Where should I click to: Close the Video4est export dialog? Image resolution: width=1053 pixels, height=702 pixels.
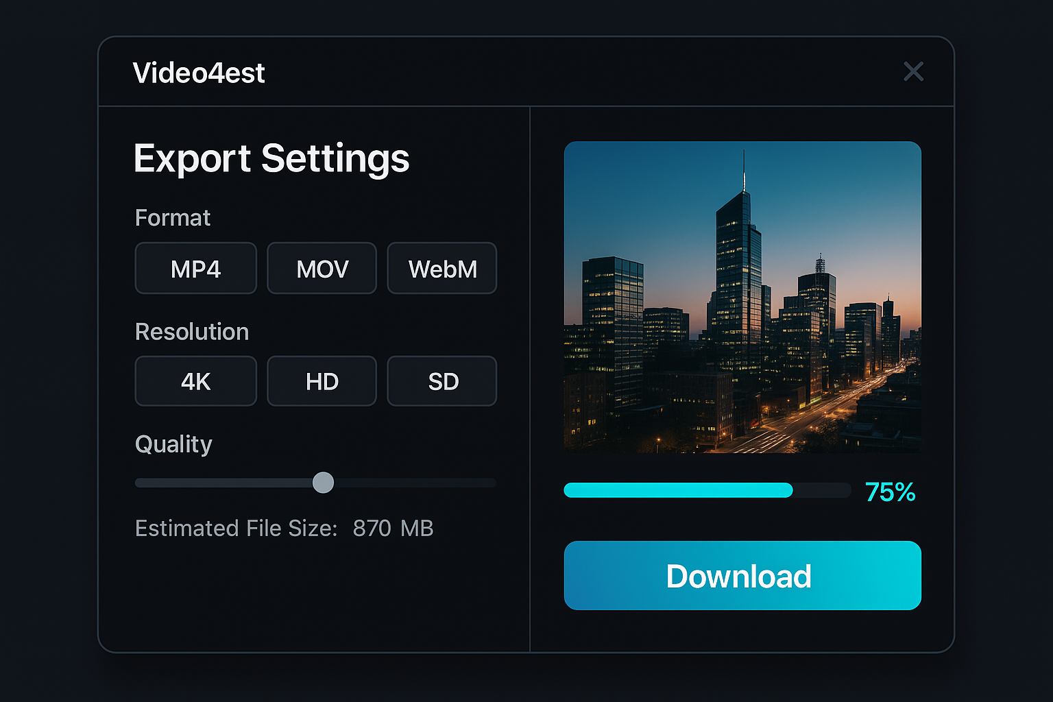(x=913, y=71)
